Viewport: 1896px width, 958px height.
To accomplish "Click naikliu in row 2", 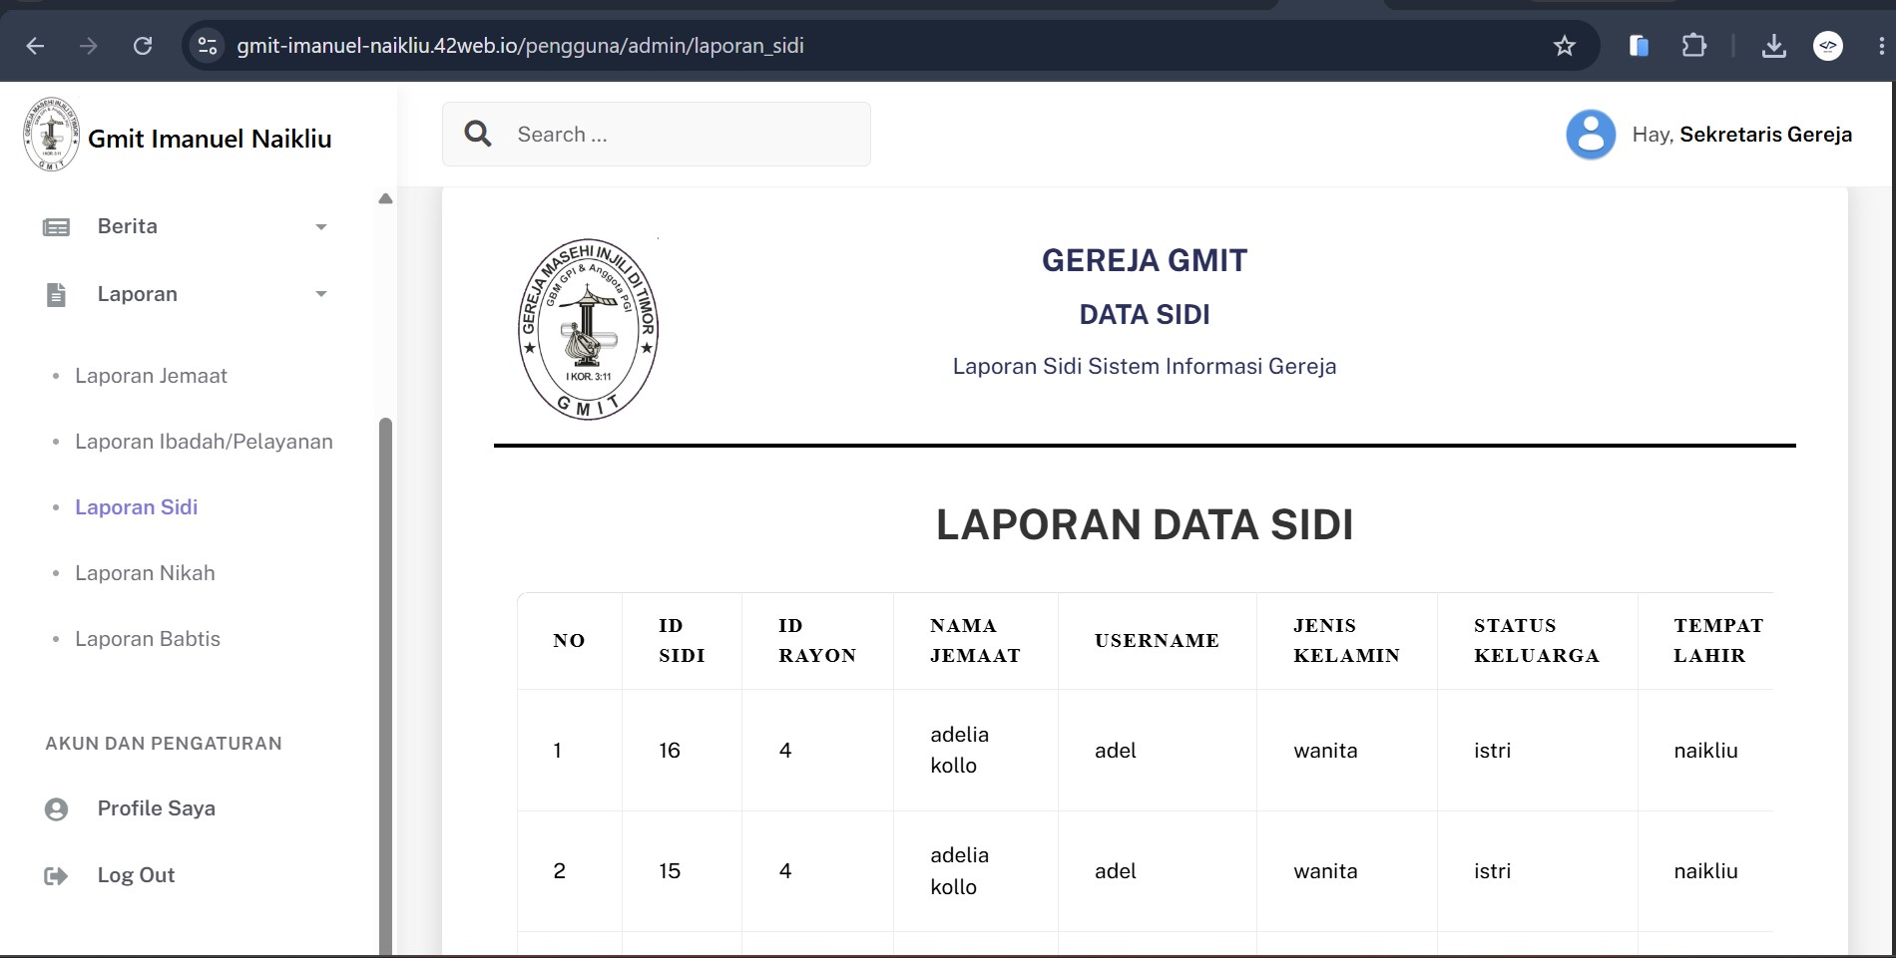I will point(1705,871).
